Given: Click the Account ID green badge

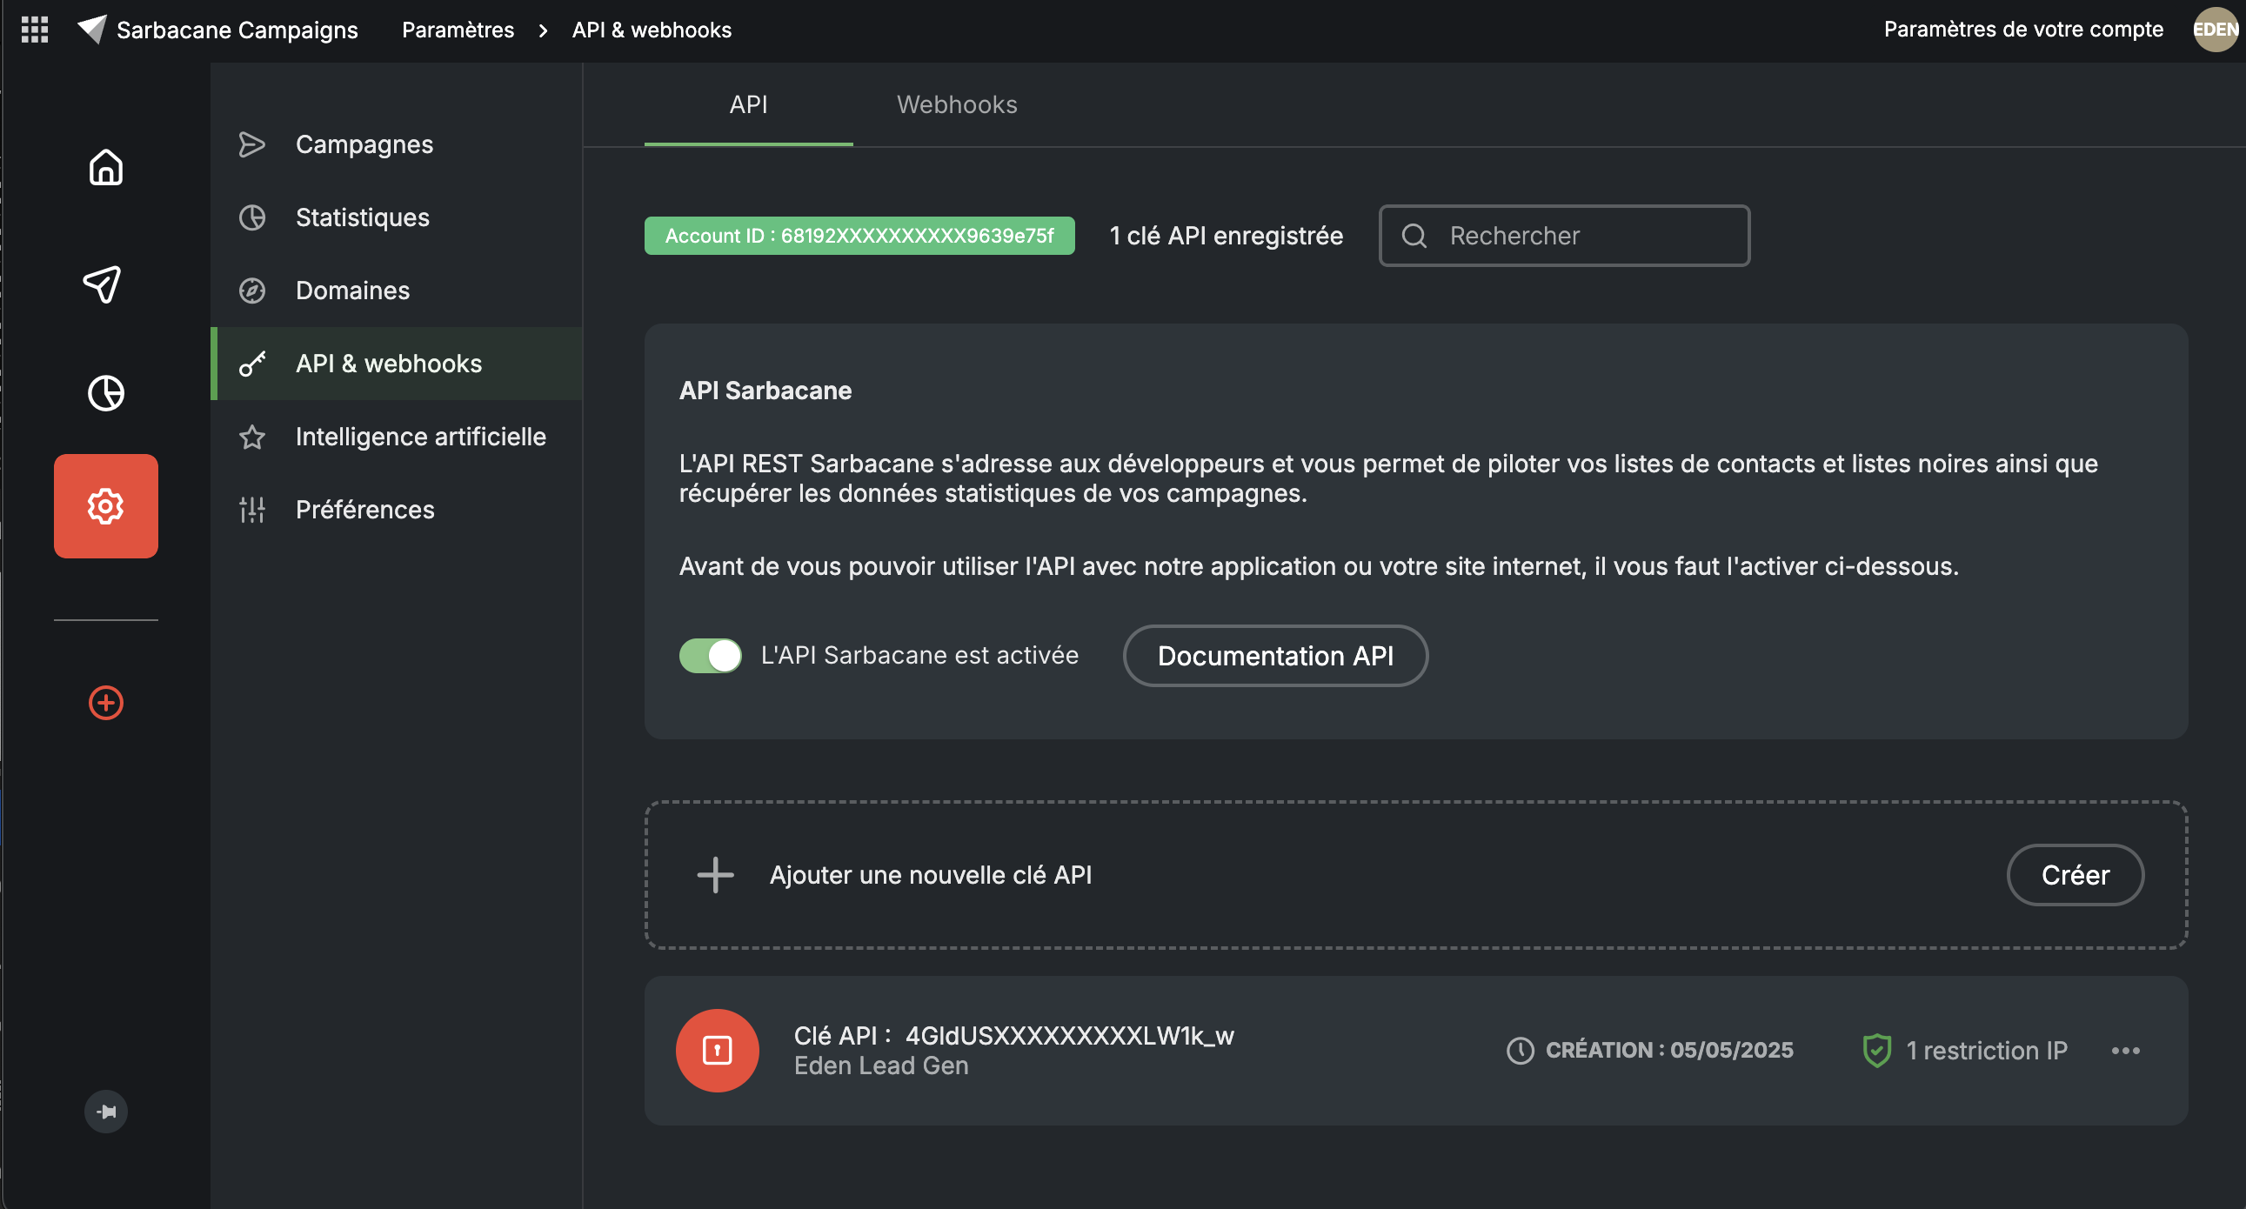Looking at the screenshot, I should [x=859, y=236].
